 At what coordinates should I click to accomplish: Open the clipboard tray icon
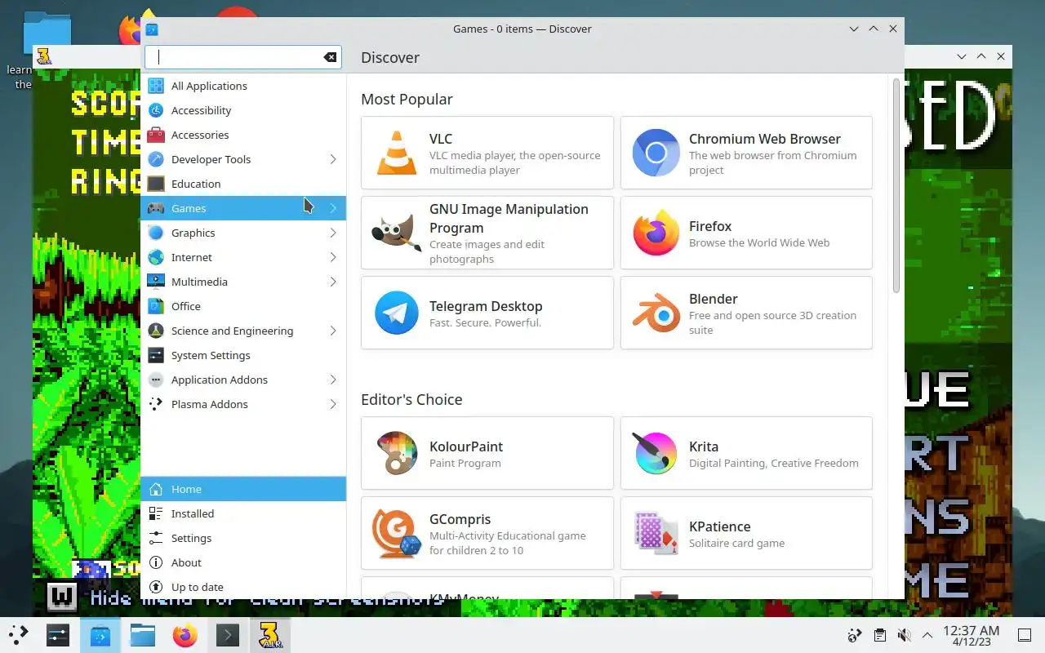tap(879, 635)
